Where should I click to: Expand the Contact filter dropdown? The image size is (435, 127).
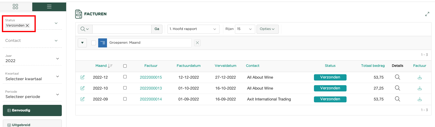coord(56,41)
